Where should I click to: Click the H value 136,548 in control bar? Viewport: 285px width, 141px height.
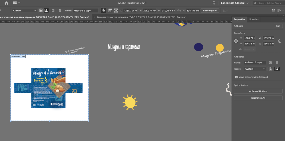[193, 11]
